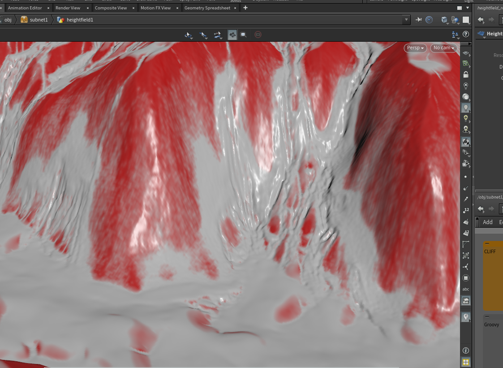
Task: Enable high quality lighting with shadows
Action: pyautogui.click(x=466, y=130)
